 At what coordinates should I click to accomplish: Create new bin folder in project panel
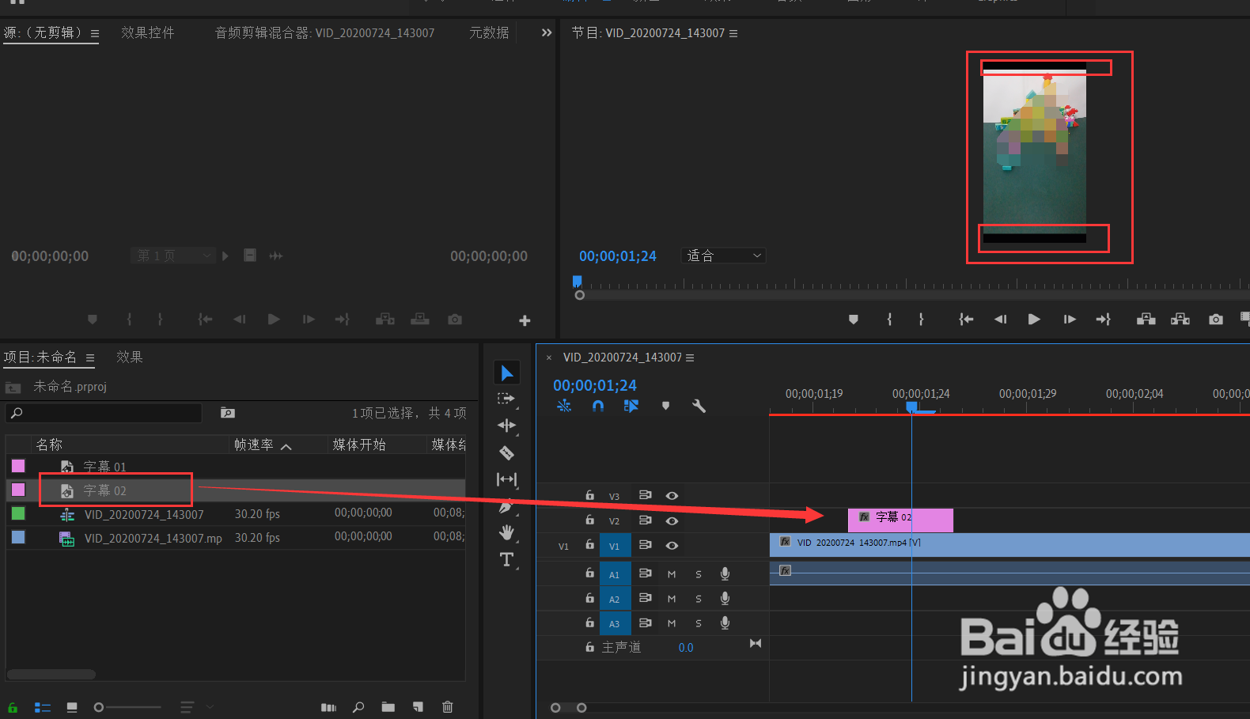click(388, 707)
